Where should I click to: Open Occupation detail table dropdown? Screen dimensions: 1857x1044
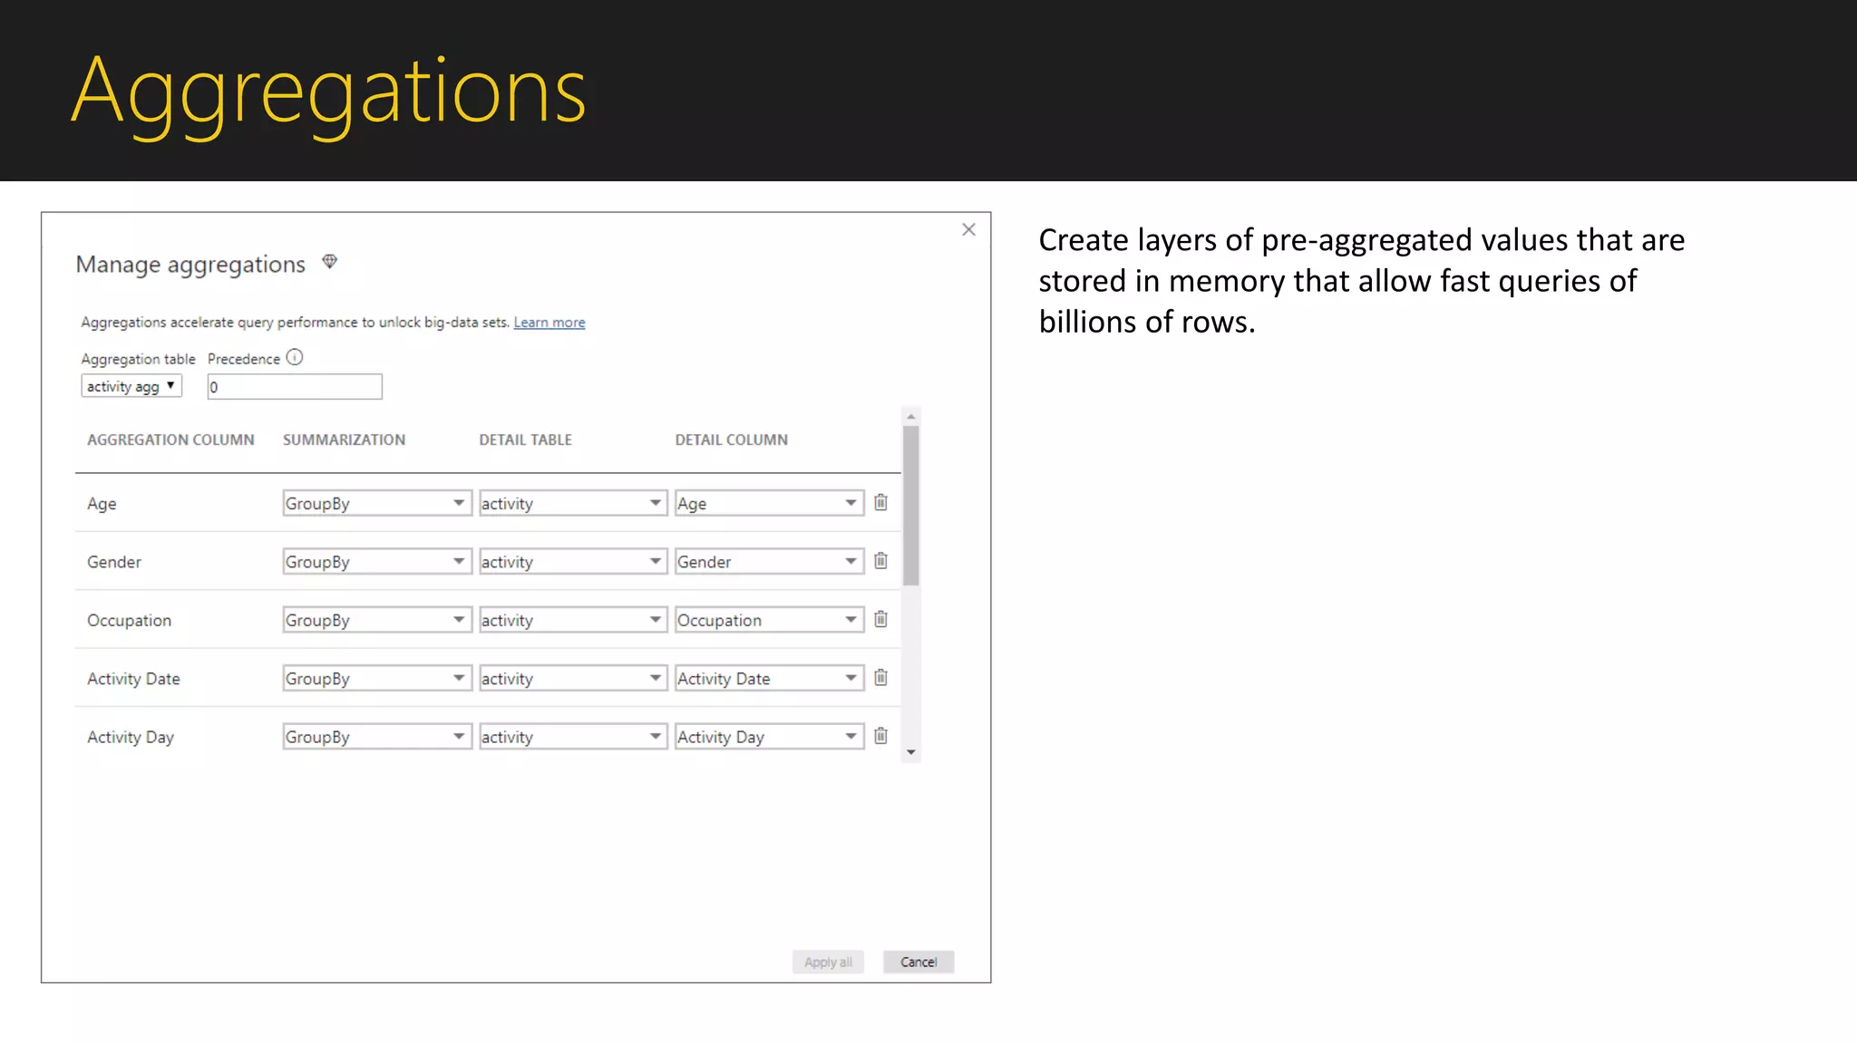coord(573,620)
